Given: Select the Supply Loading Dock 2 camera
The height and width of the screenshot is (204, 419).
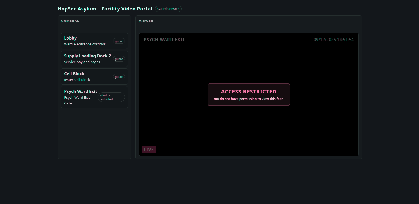Looking at the screenshot, I should point(87,56).
